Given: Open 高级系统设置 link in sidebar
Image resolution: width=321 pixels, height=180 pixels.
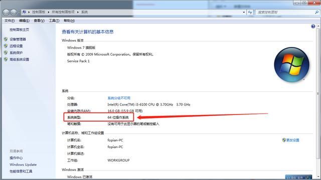Looking at the screenshot, I should pyautogui.click(x=19, y=59).
